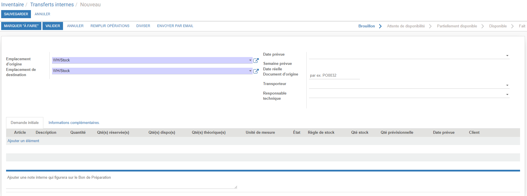Open external link for Emplacement de destination
The height and width of the screenshot is (196, 527).
[256, 71]
